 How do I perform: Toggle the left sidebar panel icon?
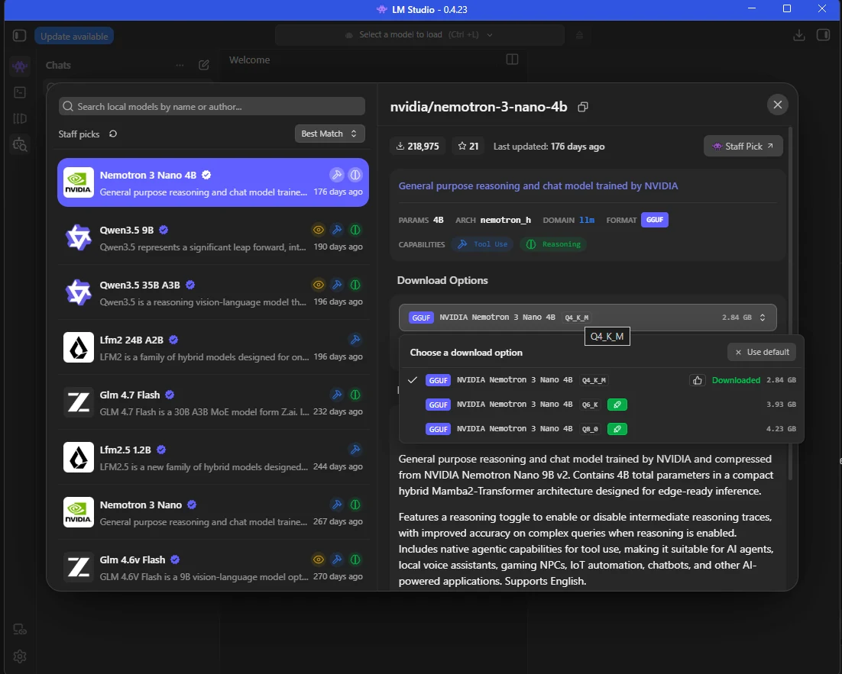[19, 36]
